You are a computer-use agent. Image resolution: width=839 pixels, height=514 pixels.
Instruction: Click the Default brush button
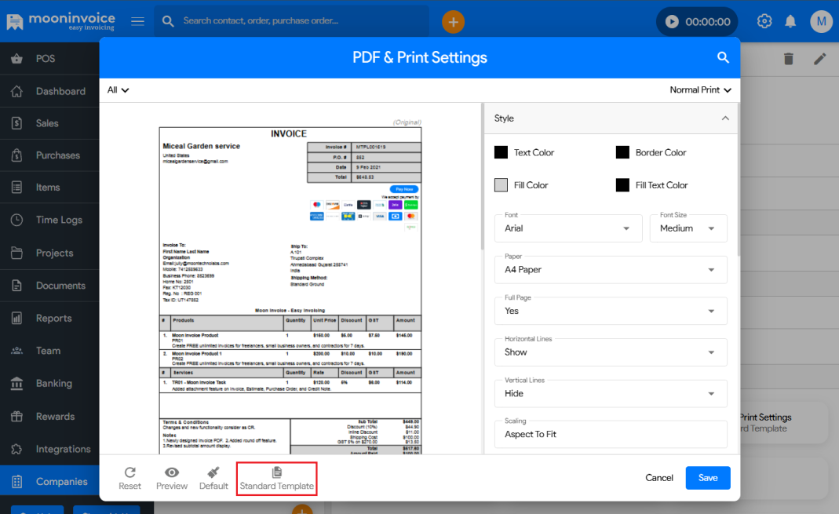point(213,478)
